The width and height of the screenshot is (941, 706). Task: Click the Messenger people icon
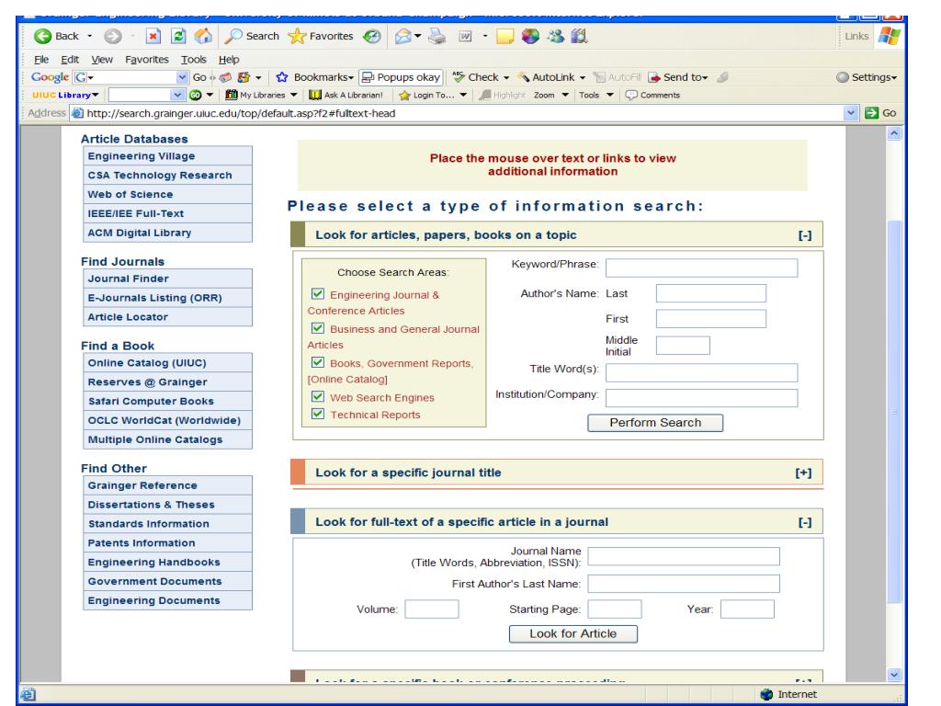(x=555, y=36)
